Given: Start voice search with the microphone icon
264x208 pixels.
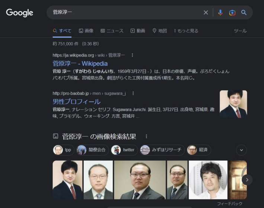Looking at the screenshot, I should tap(220, 12).
